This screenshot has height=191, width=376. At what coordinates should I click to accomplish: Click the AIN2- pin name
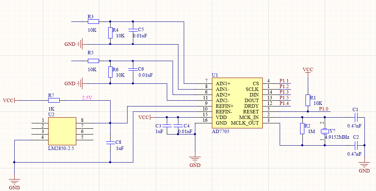pyautogui.click(x=222, y=101)
